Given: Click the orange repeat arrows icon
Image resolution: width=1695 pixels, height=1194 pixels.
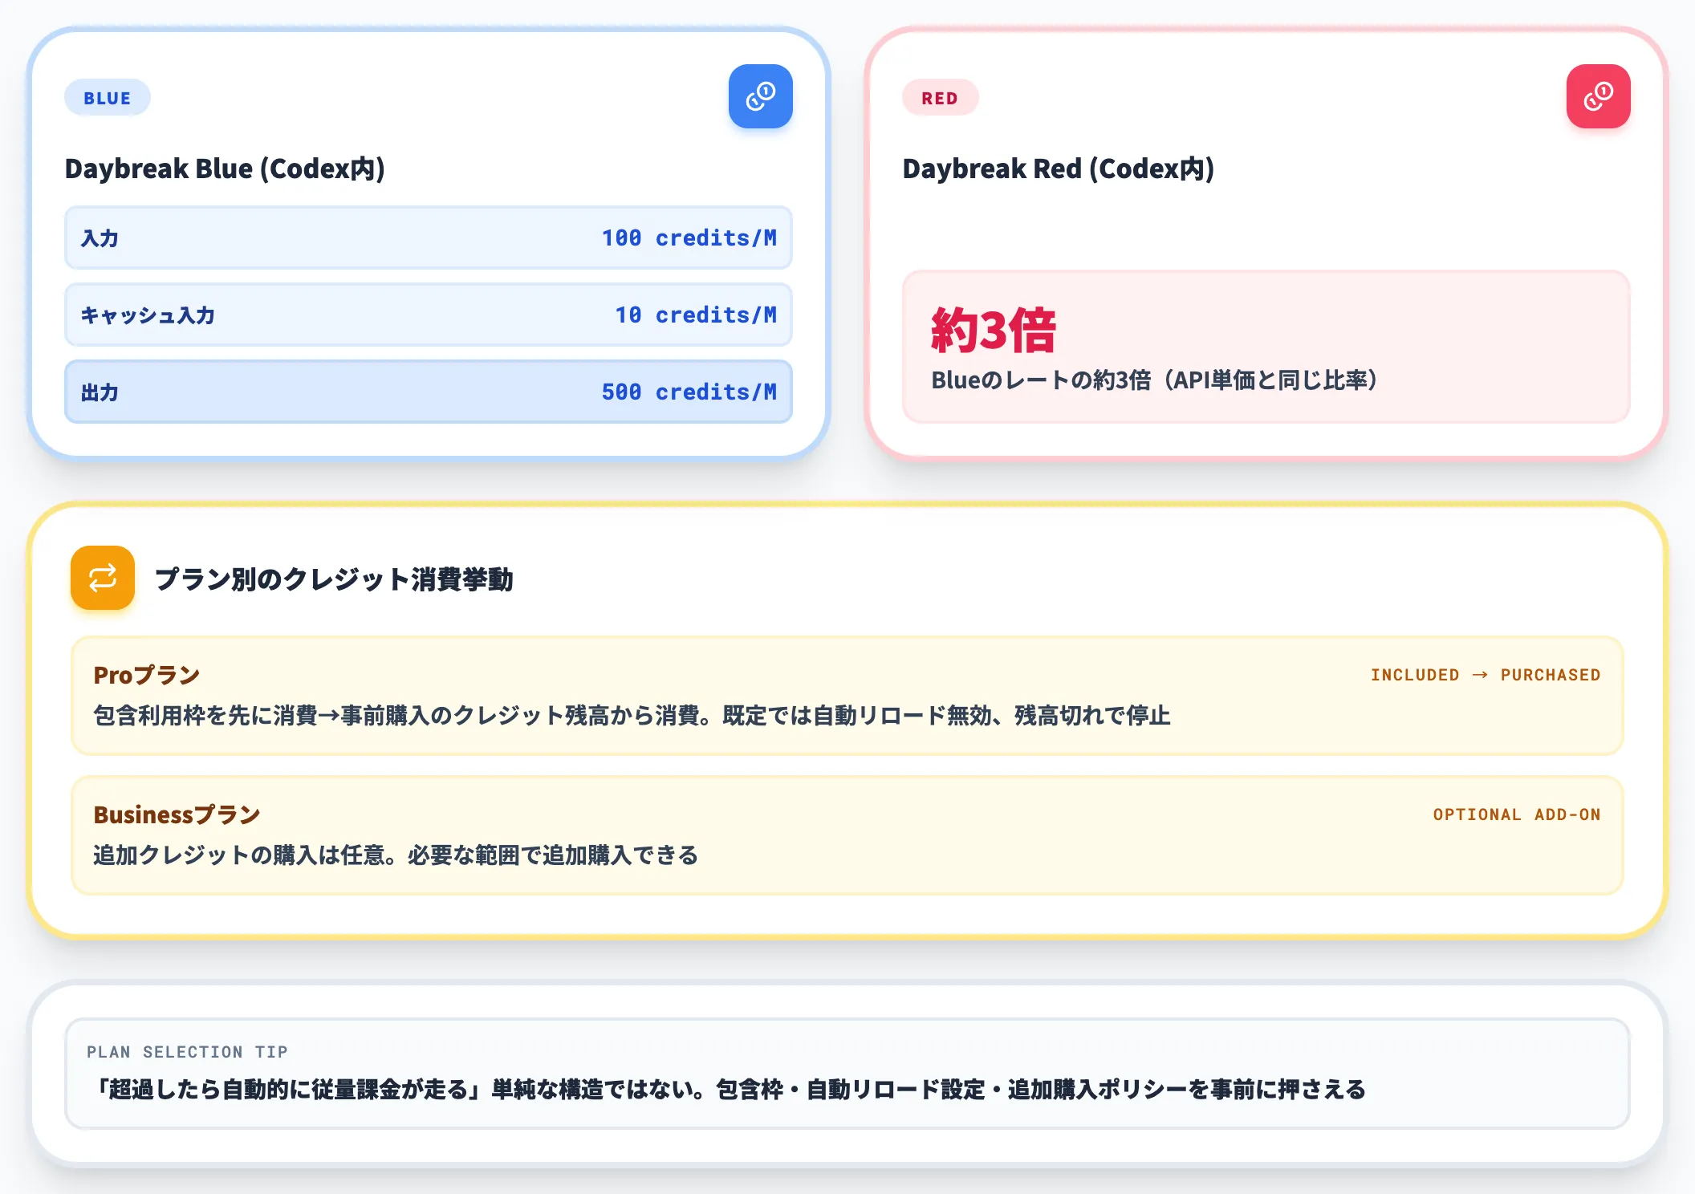Looking at the screenshot, I should tap(103, 578).
